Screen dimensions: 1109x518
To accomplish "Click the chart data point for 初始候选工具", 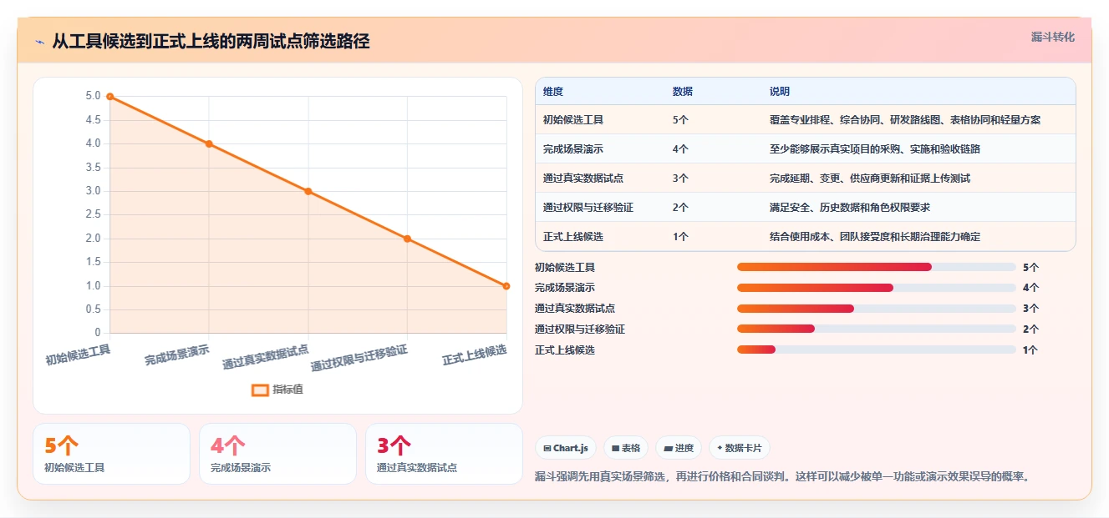I will click(x=109, y=97).
